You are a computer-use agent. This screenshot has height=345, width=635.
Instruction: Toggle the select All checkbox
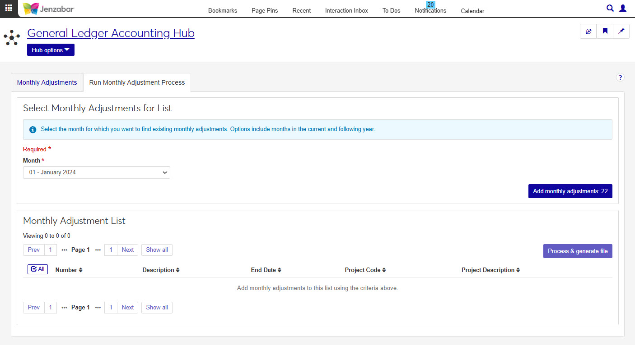37,269
